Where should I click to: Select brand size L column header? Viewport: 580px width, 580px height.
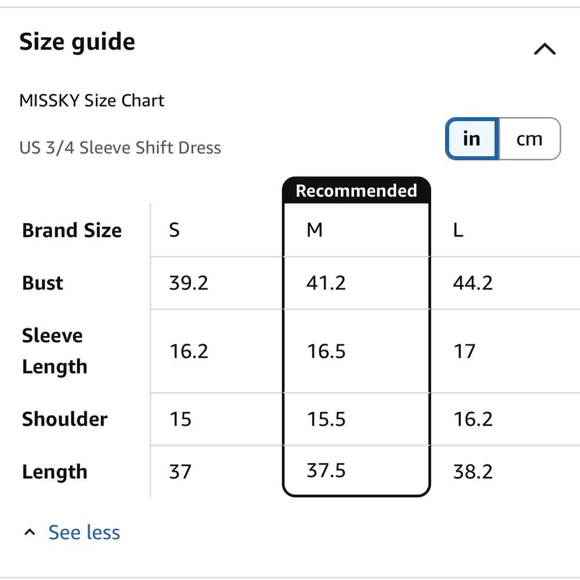(458, 230)
